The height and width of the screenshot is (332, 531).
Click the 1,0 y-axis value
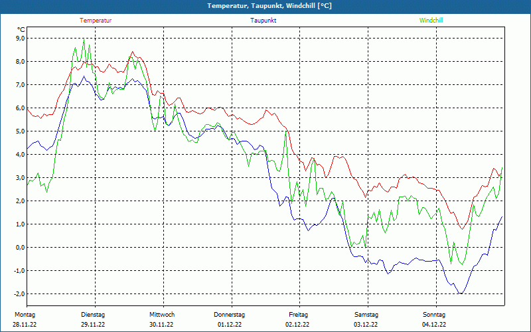[x=21, y=224]
